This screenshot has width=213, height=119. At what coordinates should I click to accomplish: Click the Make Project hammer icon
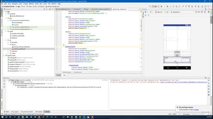pyautogui.click(x=150, y=6)
